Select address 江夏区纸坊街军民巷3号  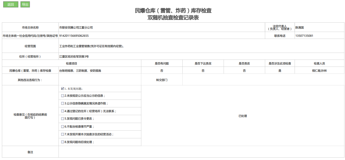74,57
